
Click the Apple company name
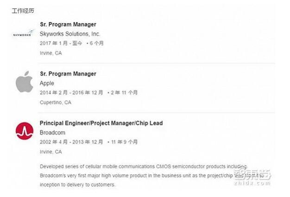[x=47, y=83]
